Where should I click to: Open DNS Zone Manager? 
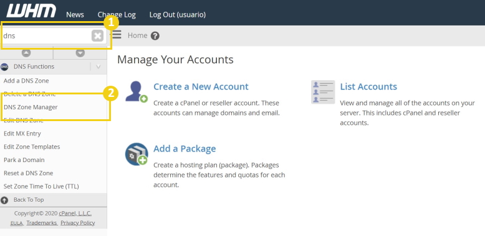31,107
